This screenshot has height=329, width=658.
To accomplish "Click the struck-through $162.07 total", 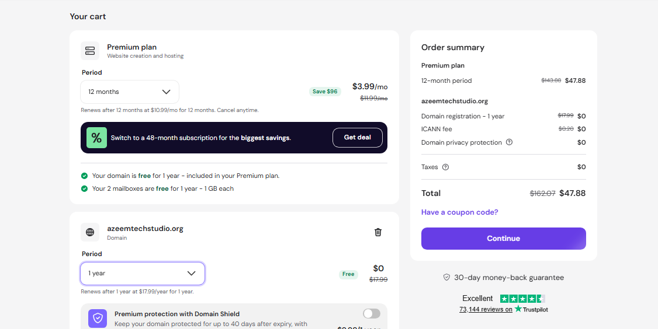I will pos(543,193).
